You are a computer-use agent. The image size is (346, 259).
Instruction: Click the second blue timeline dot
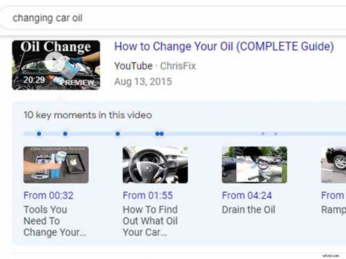[65, 134]
